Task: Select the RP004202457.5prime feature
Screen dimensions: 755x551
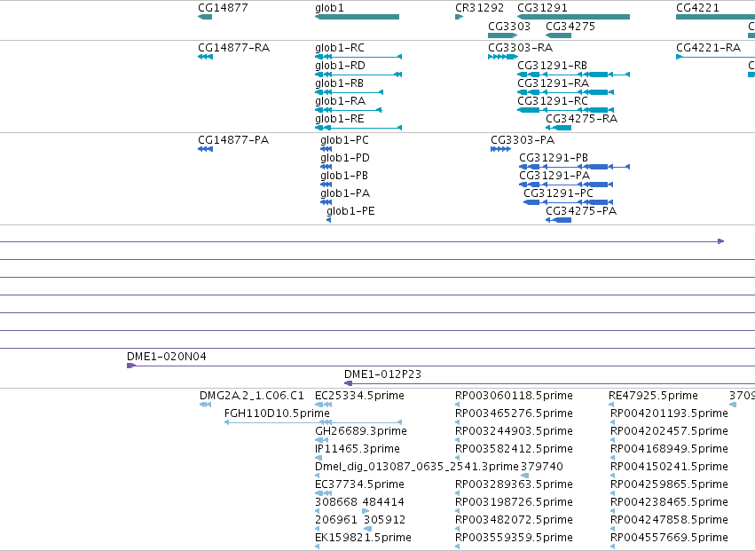Action: point(612,440)
